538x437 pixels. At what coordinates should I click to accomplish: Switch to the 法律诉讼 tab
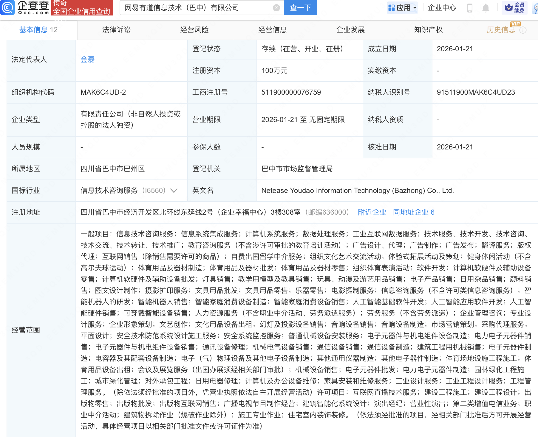(116, 30)
